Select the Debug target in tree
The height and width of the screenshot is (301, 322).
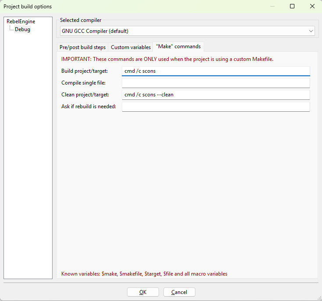[22, 29]
